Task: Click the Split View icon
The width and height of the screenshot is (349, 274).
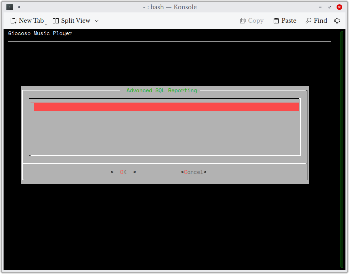Action: tap(56, 20)
